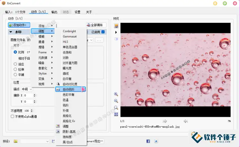The height and width of the screenshot is (147, 240).
Task: Enable the 不使用alpha通道 checkbox
Action: (13, 117)
